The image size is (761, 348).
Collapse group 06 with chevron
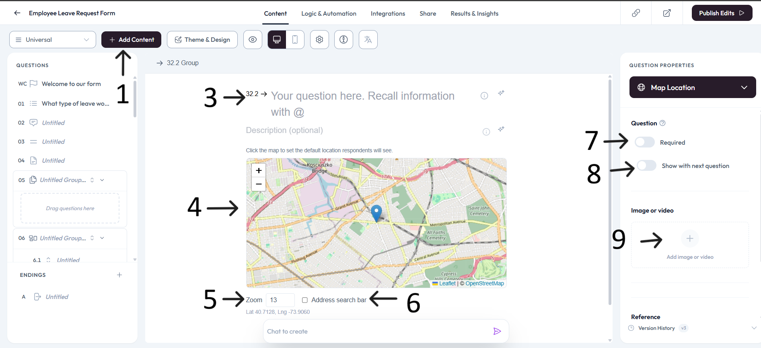(102, 238)
